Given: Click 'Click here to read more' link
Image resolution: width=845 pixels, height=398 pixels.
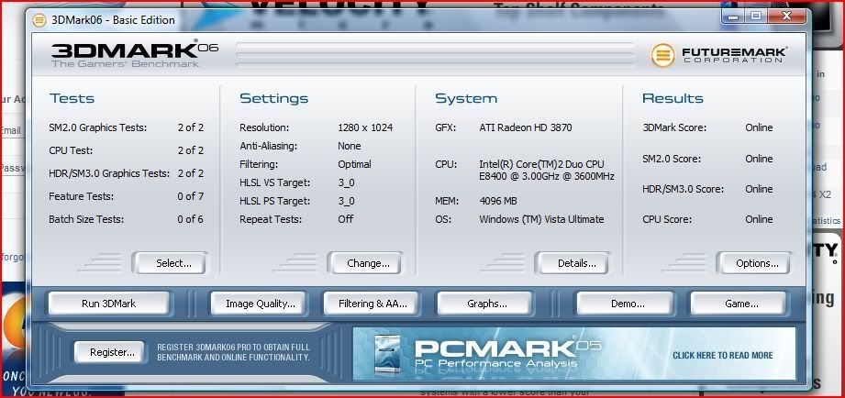Looking at the screenshot, I should point(723,356).
